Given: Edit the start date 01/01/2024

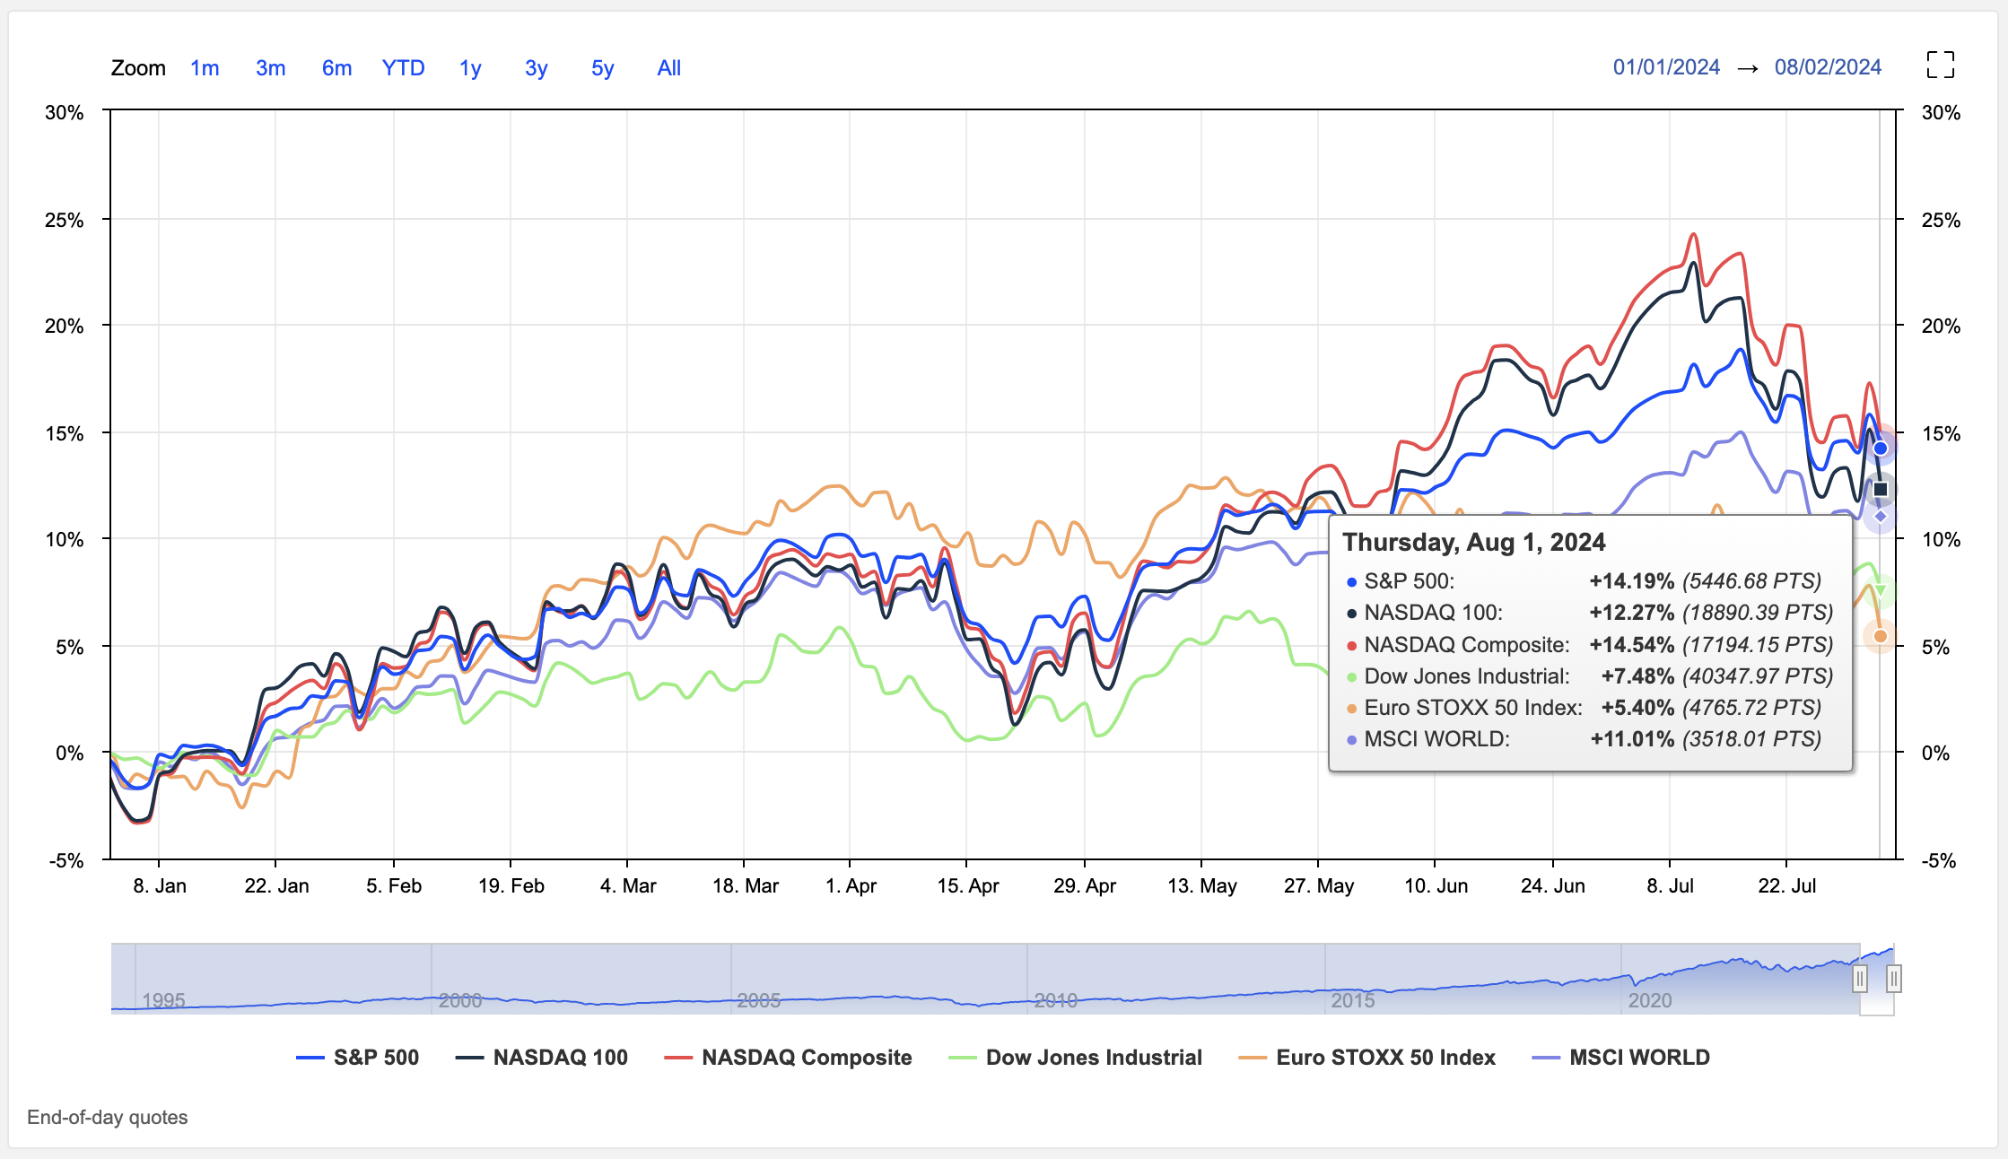Looking at the screenshot, I should (x=1666, y=67).
